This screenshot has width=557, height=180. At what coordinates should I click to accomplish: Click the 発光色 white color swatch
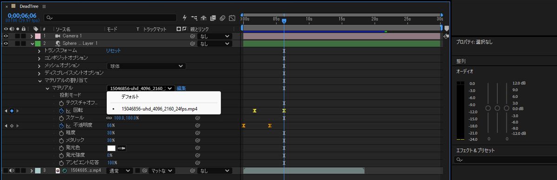click(111, 148)
